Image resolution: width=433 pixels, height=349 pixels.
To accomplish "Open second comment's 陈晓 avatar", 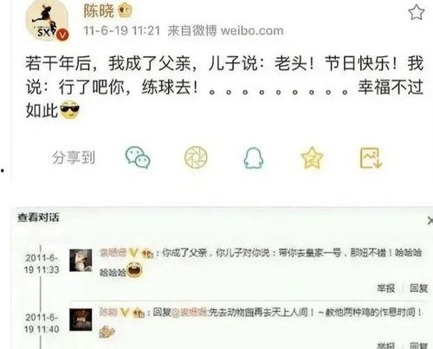I will click(x=81, y=320).
